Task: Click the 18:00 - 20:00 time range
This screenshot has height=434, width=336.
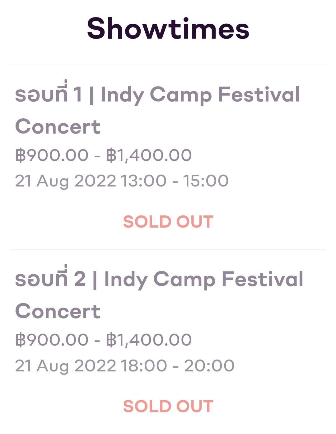Action: pos(177,366)
